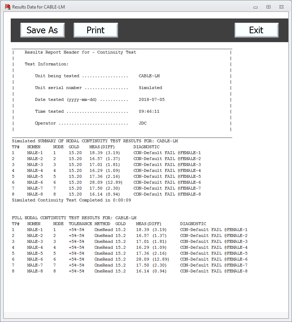Exit the results window via Exit button
This screenshot has height=322, width=292.
click(256, 30)
